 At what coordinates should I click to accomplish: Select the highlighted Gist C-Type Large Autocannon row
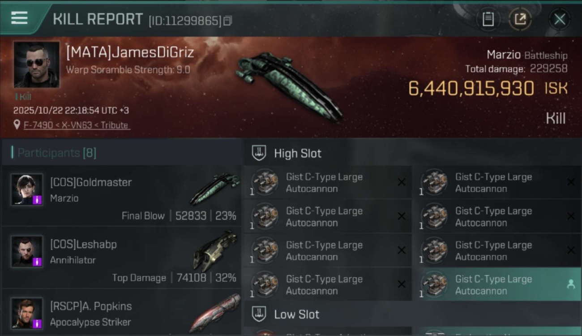coord(497,284)
